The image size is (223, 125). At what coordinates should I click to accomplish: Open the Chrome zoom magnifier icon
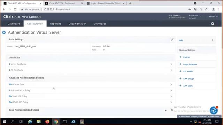click(x=201, y=9)
